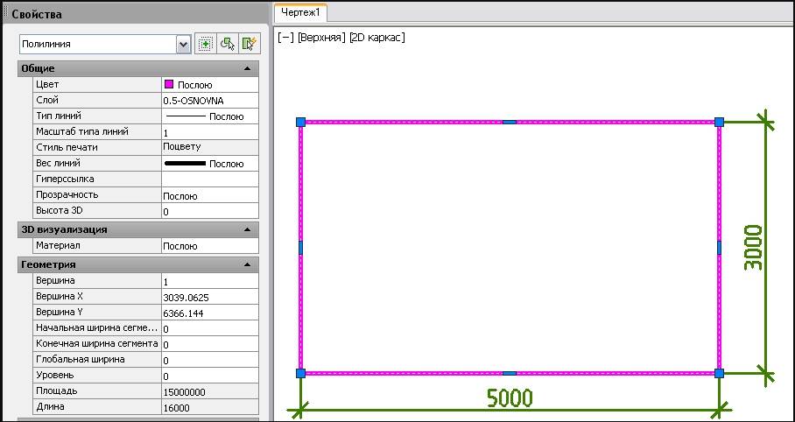
Task: Click the magenta Цвет color swatch
Action: (x=169, y=85)
